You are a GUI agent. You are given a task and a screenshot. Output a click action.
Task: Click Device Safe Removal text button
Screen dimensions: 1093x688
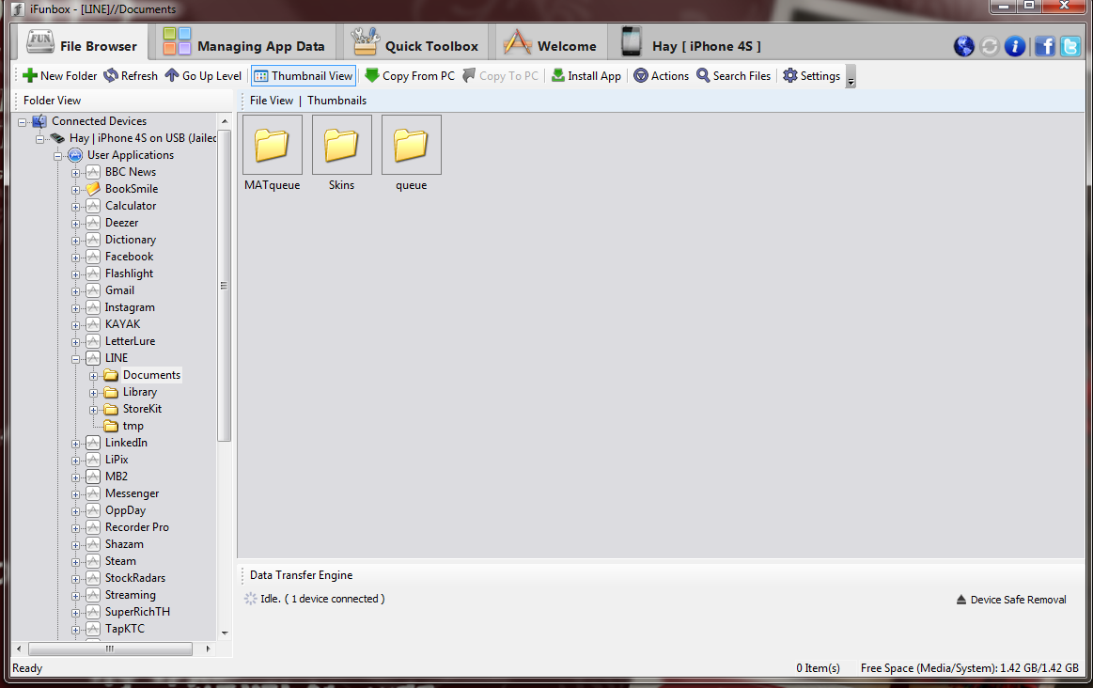[x=1019, y=600]
